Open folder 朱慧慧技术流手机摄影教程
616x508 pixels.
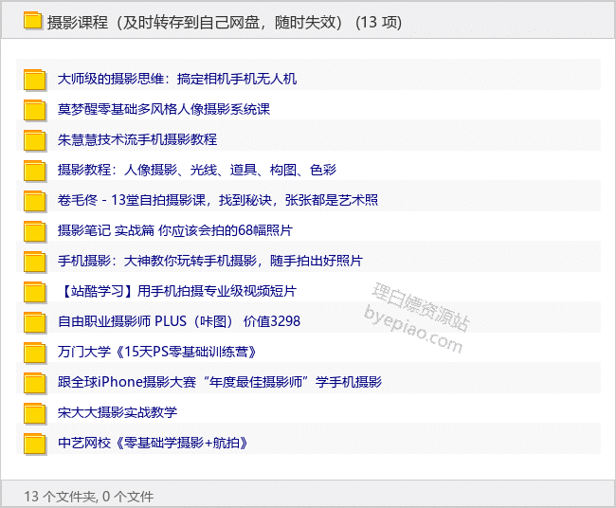(137, 139)
